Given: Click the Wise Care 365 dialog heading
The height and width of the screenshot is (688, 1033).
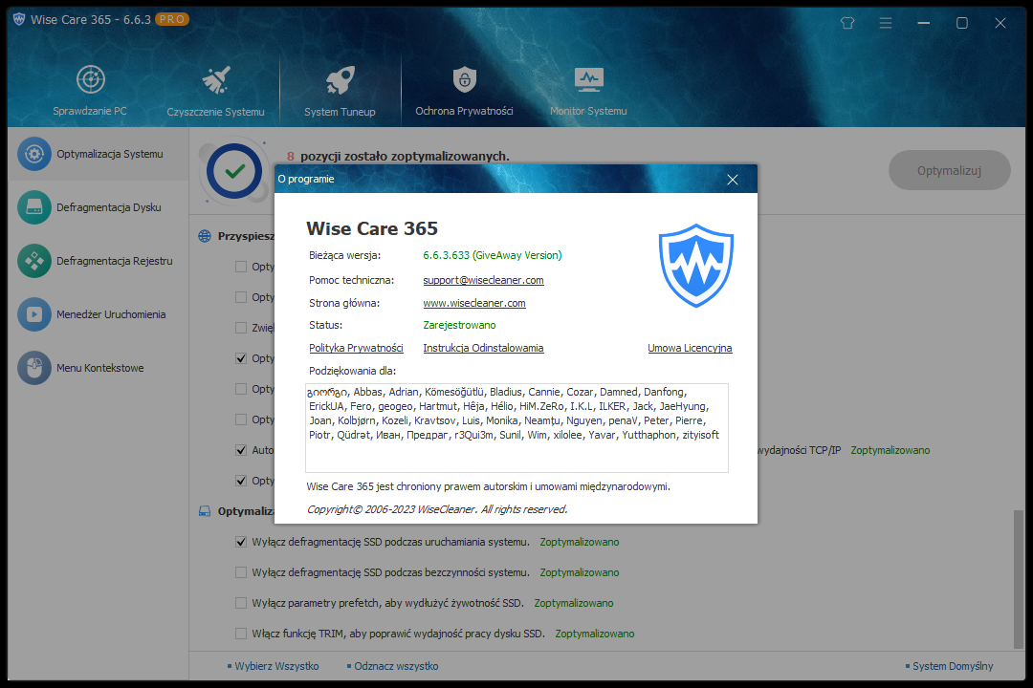Looking at the screenshot, I should 372,228.
